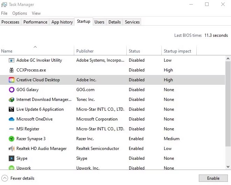The height and width of the screenshot is (185, 231).
Task: Click the Enable button
Action: coord(213,178)
